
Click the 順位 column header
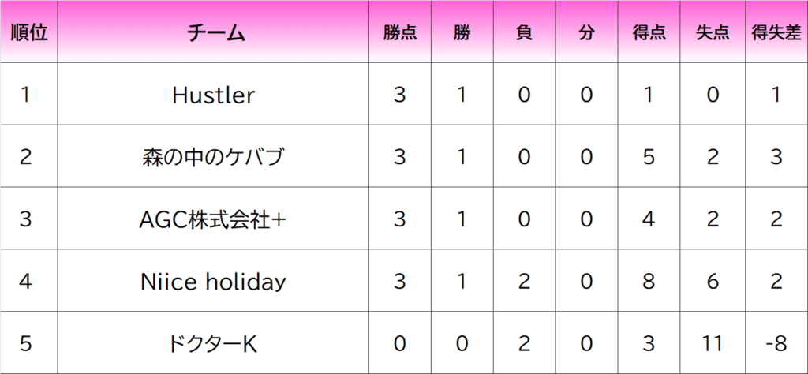click(29, 33)
